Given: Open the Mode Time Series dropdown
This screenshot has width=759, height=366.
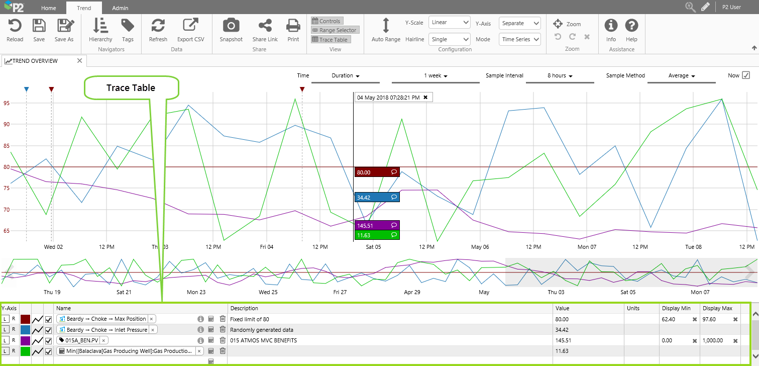Looking at the screenshot, I should 519,39.
